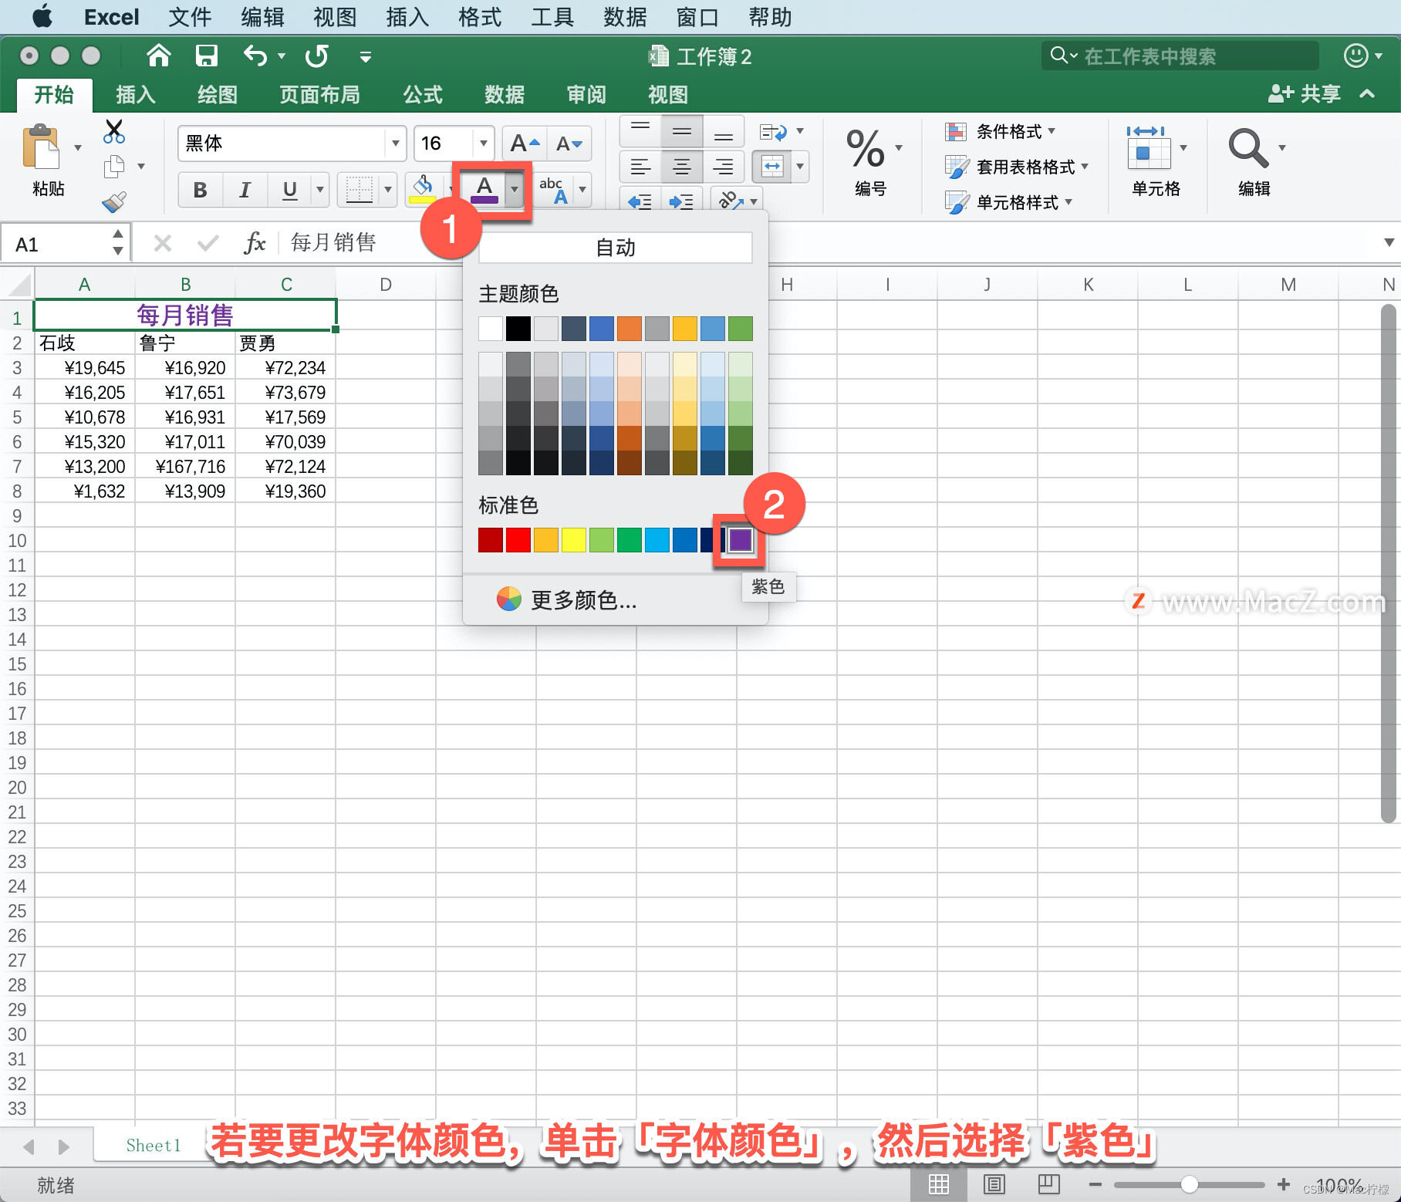
Task: Click the 共享 share button
Action: coord(1305,94)
